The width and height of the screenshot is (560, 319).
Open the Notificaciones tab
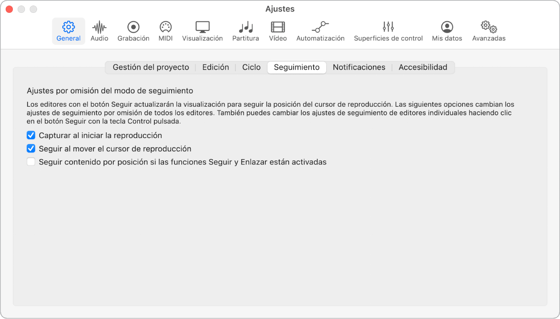359,67
